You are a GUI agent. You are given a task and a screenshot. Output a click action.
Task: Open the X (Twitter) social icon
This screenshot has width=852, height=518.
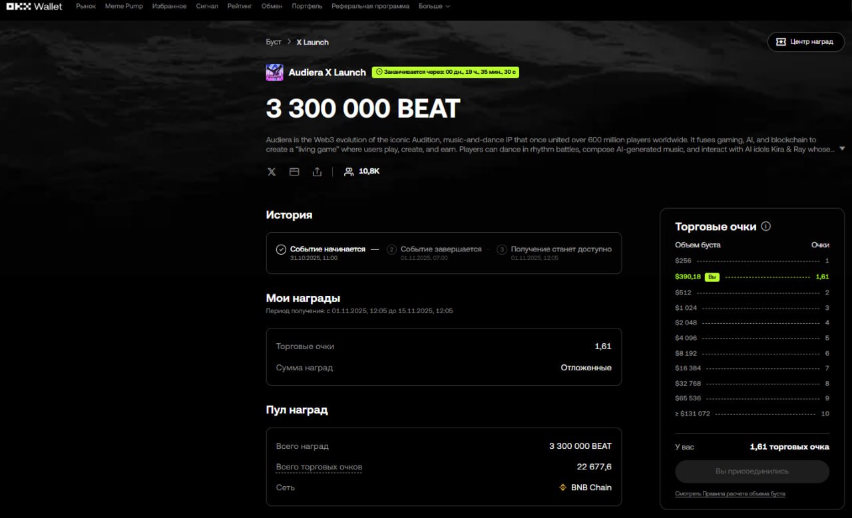(272, 172)
